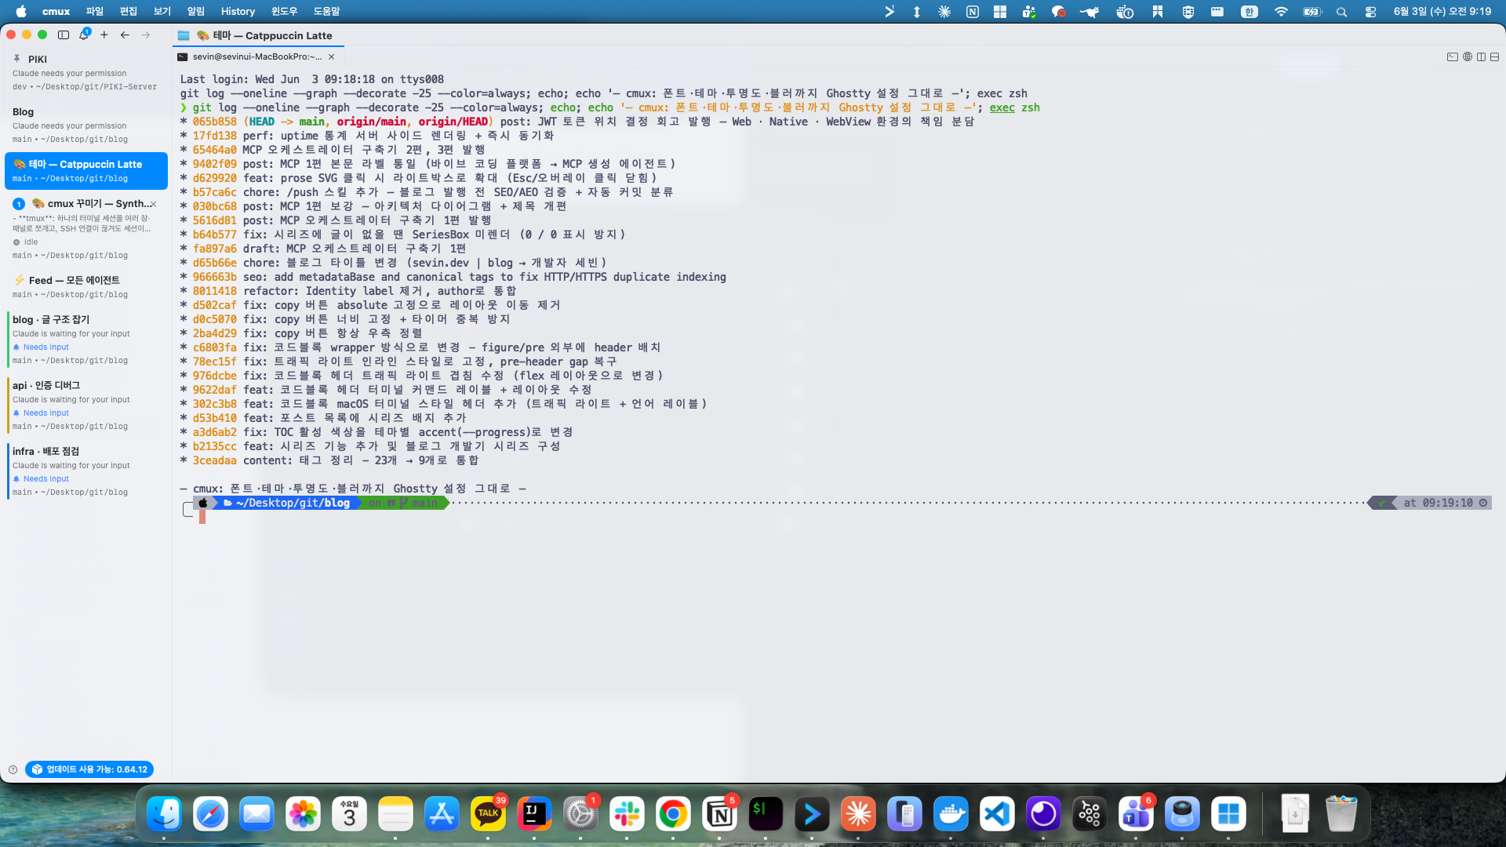Close the sevin@sevinui-MacBookPro terminal tab
This screenshot has width=1506, height=847.
point(332,56)
